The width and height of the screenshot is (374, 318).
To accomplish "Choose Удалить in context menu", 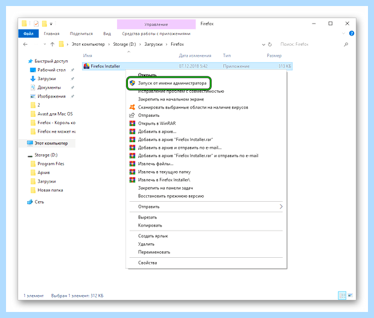I will coord(146,244).
